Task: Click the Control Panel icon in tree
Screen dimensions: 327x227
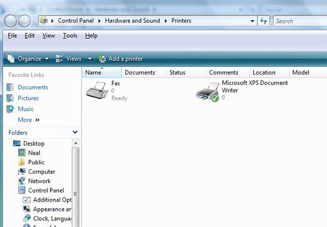Action: 21,190
